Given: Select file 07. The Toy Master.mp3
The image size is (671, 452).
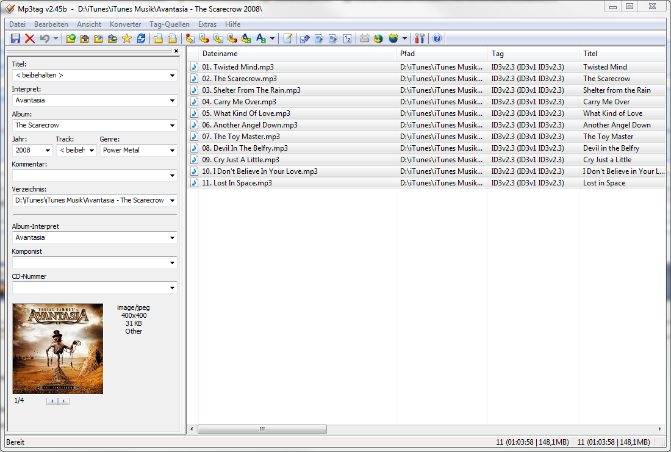Looking at the screenshot, I should [x=426, y=136].
